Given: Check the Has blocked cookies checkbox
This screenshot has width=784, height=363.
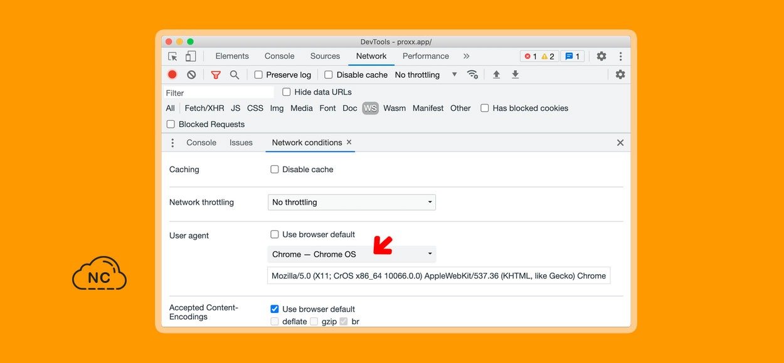Looking at the screenshot, I should pos(485,108).
